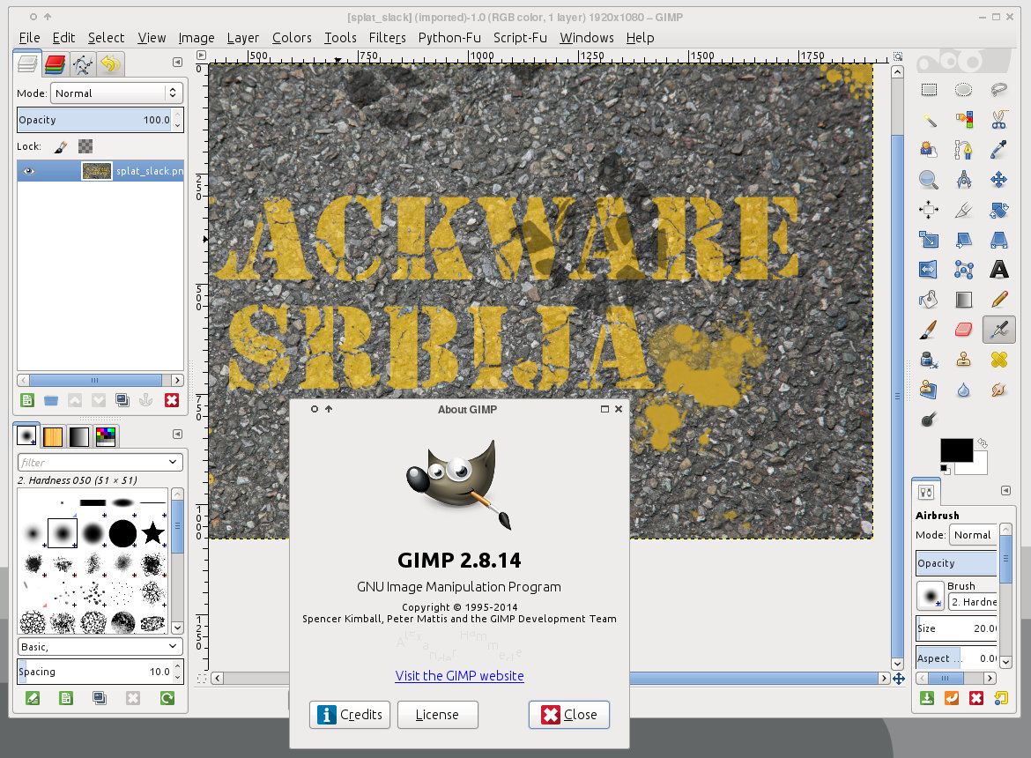The image size is (1031, 758).
Task: Click the Credits button
Action: click(x=350, y=715)
